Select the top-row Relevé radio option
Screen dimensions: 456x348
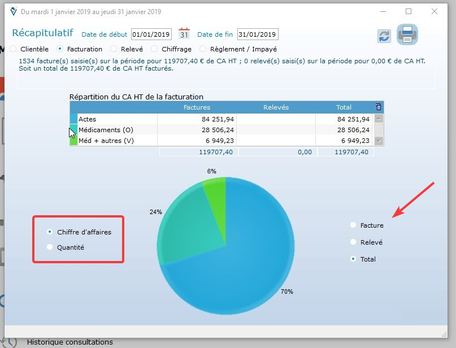tap(114, 49)
